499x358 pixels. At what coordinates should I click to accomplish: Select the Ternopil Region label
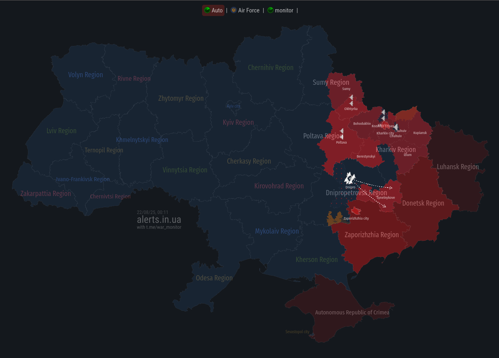tap(104, 150)
